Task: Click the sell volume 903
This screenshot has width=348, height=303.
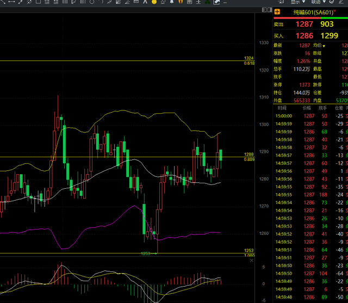Action: click(x=327, y=24)
